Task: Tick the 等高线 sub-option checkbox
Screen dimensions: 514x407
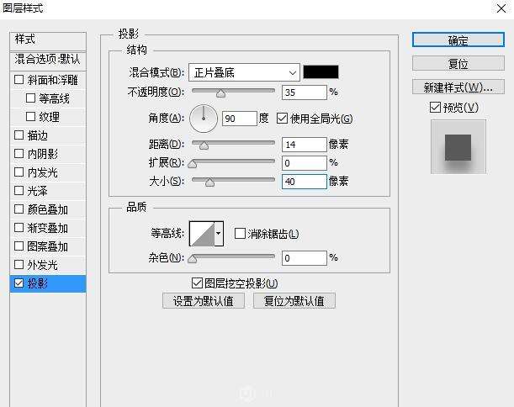Action: (30, 98)
